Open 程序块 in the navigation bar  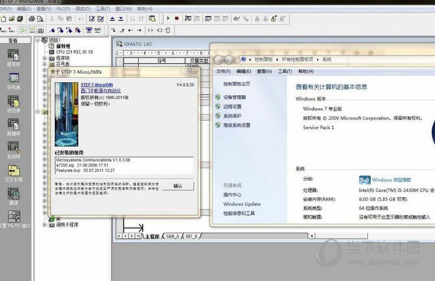(x=13, y=58)
